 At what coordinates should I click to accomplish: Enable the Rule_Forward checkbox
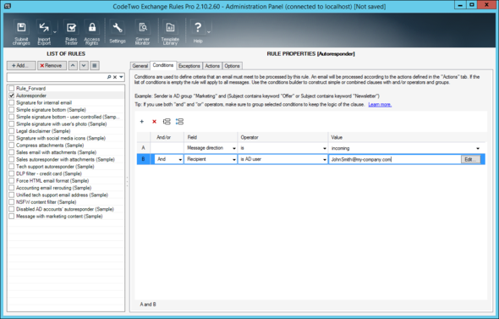coord(12,88)
